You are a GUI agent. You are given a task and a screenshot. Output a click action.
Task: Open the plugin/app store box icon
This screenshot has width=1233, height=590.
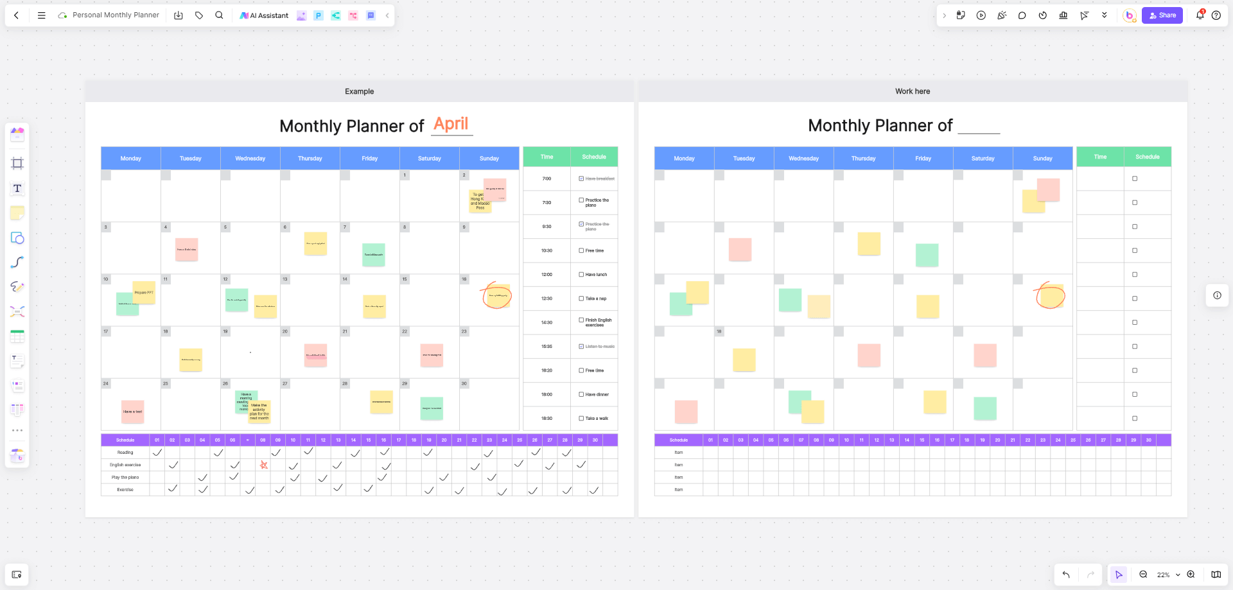point(17,455)
